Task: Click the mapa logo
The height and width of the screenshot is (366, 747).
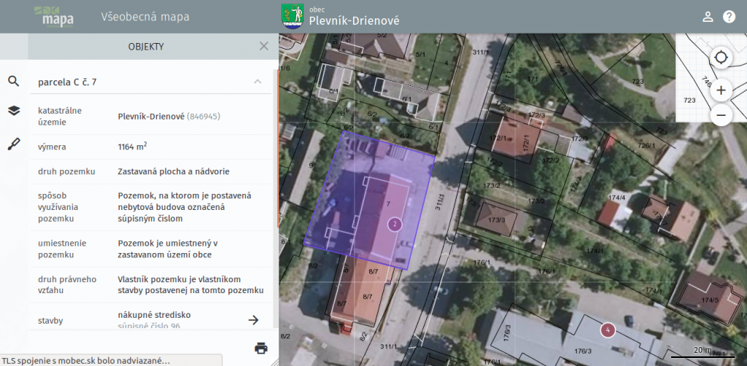Action: tap(55, 16)
